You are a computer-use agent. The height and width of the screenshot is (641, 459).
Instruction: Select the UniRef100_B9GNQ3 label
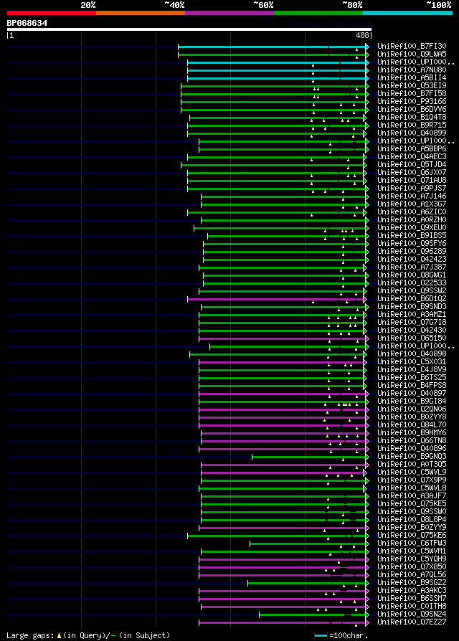(412, 457)
